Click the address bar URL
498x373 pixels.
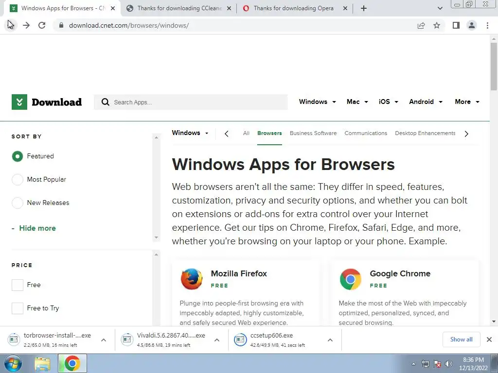coord(128,25)
